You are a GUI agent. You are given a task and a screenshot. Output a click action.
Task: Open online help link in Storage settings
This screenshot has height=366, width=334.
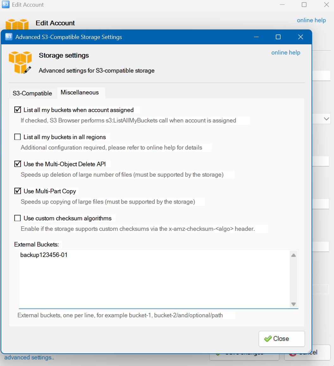click(x=286, y=53)
